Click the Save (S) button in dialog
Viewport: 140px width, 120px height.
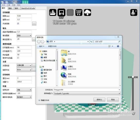tap(99, 99)
